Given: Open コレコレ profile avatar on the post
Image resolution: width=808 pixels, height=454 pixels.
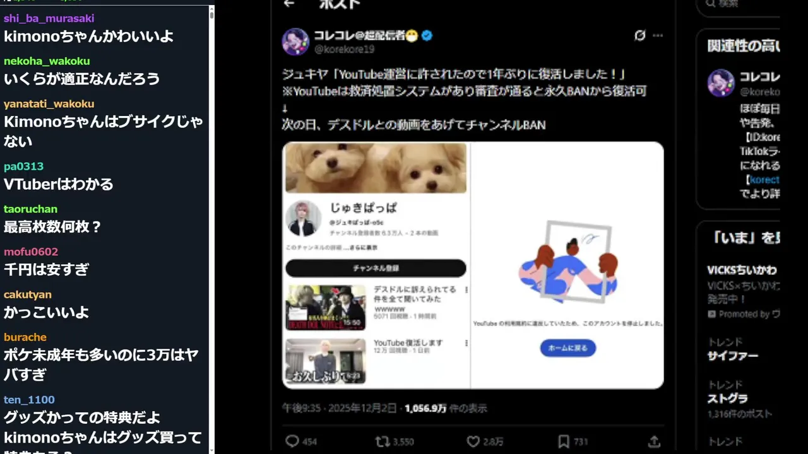Looking at the screenshot, I should (295, 42).
